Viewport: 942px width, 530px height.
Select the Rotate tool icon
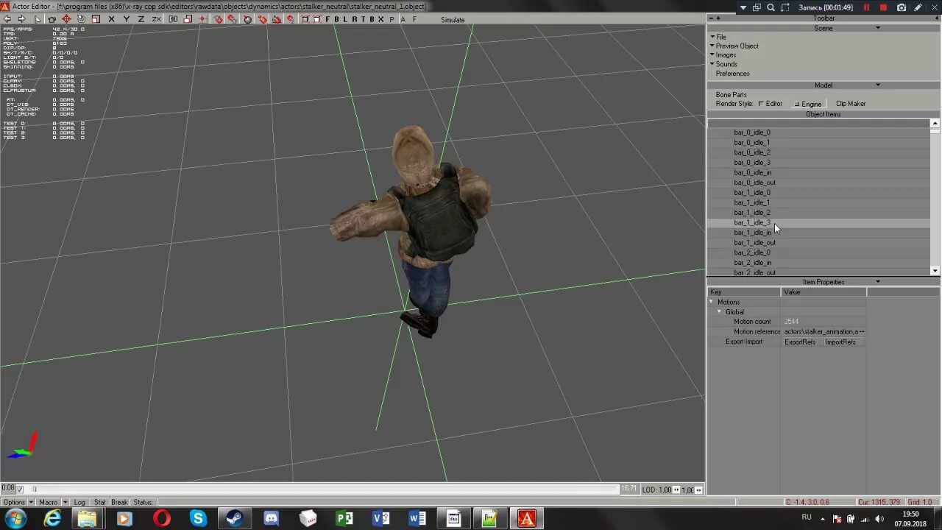[x=81, y=19]
